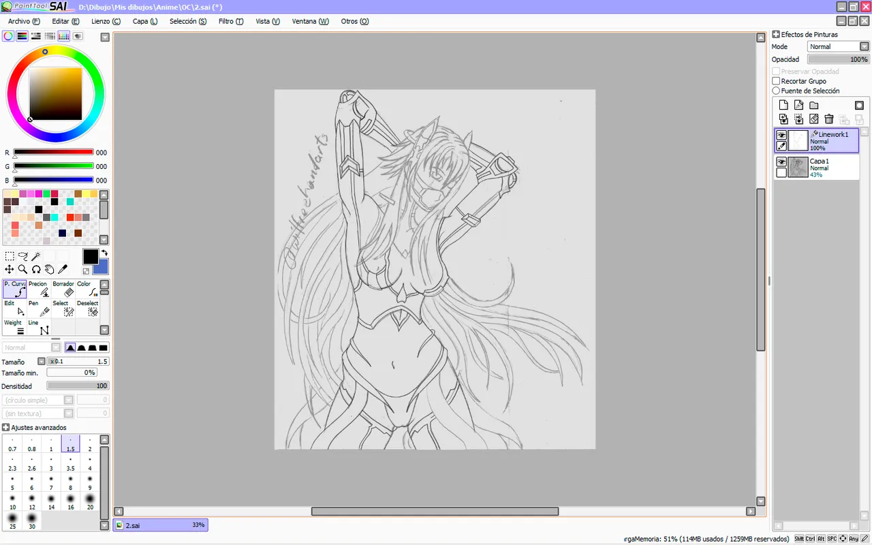Toggle the color wheel panel icon

8,36
